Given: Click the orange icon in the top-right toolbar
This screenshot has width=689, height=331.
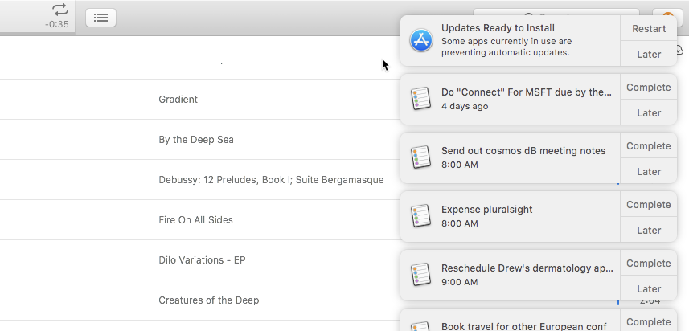Looking at the screenshot, I should [667, 16].
